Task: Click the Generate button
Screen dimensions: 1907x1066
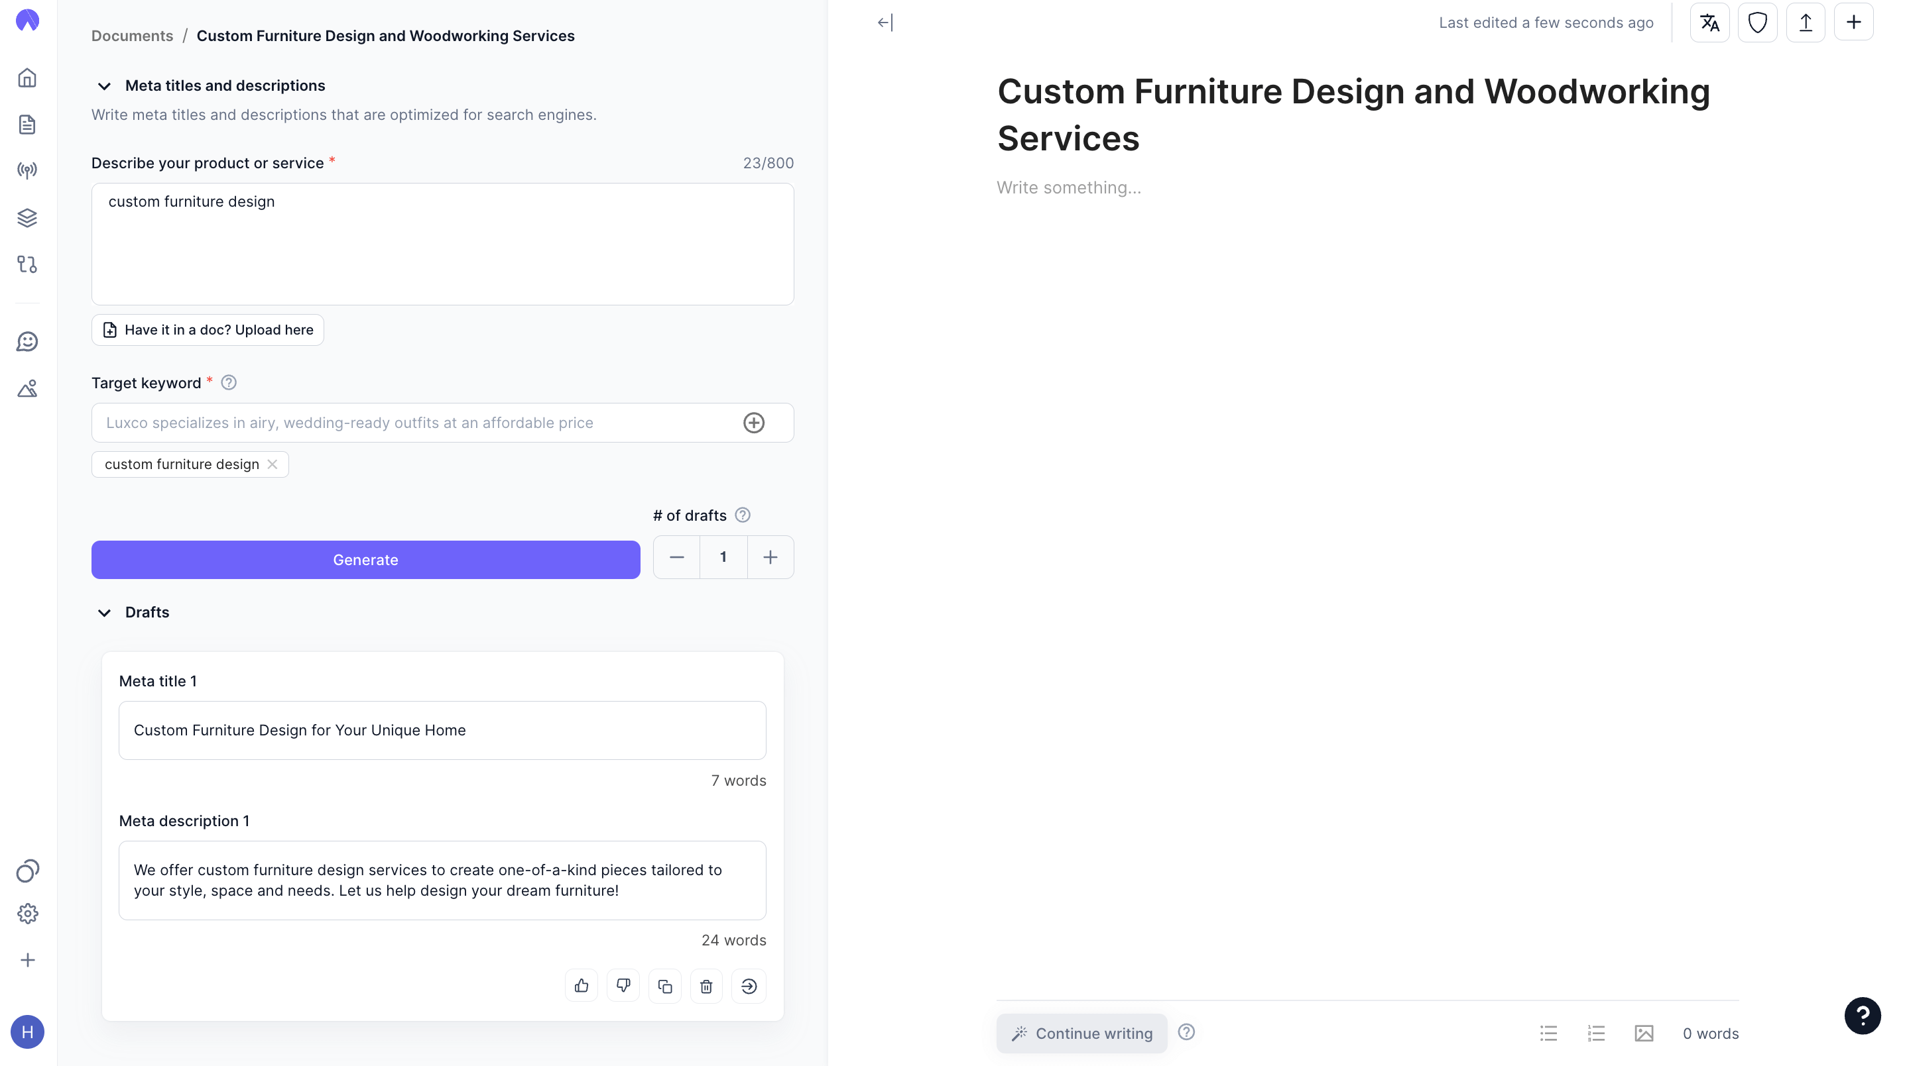Action: point(366,560)
